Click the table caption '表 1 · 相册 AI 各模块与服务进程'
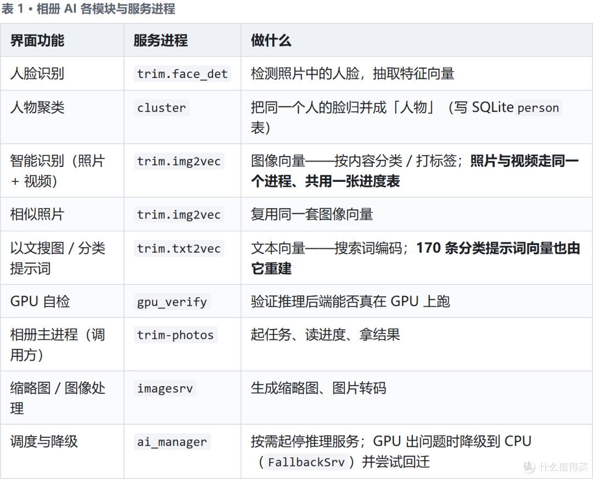Viewport: 593px width, 479px height. tap(88, 9)
